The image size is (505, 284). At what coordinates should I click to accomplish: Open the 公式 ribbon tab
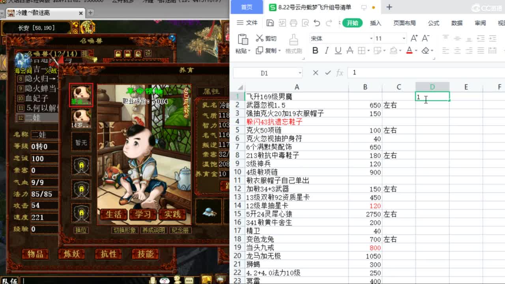tap(434, 23)
